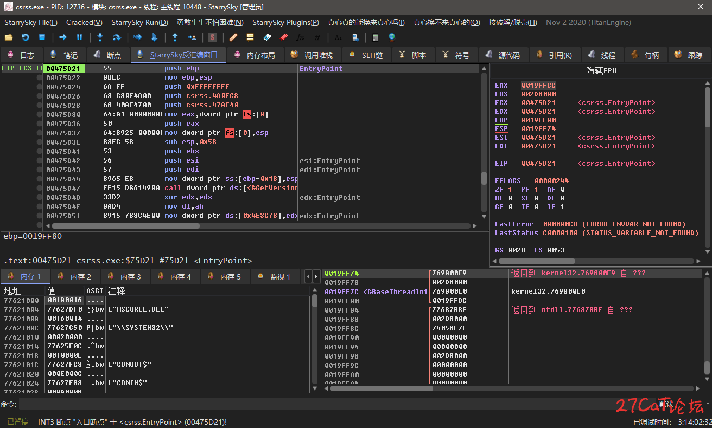Open the Cracked(V) menu

tap(84, 22)
